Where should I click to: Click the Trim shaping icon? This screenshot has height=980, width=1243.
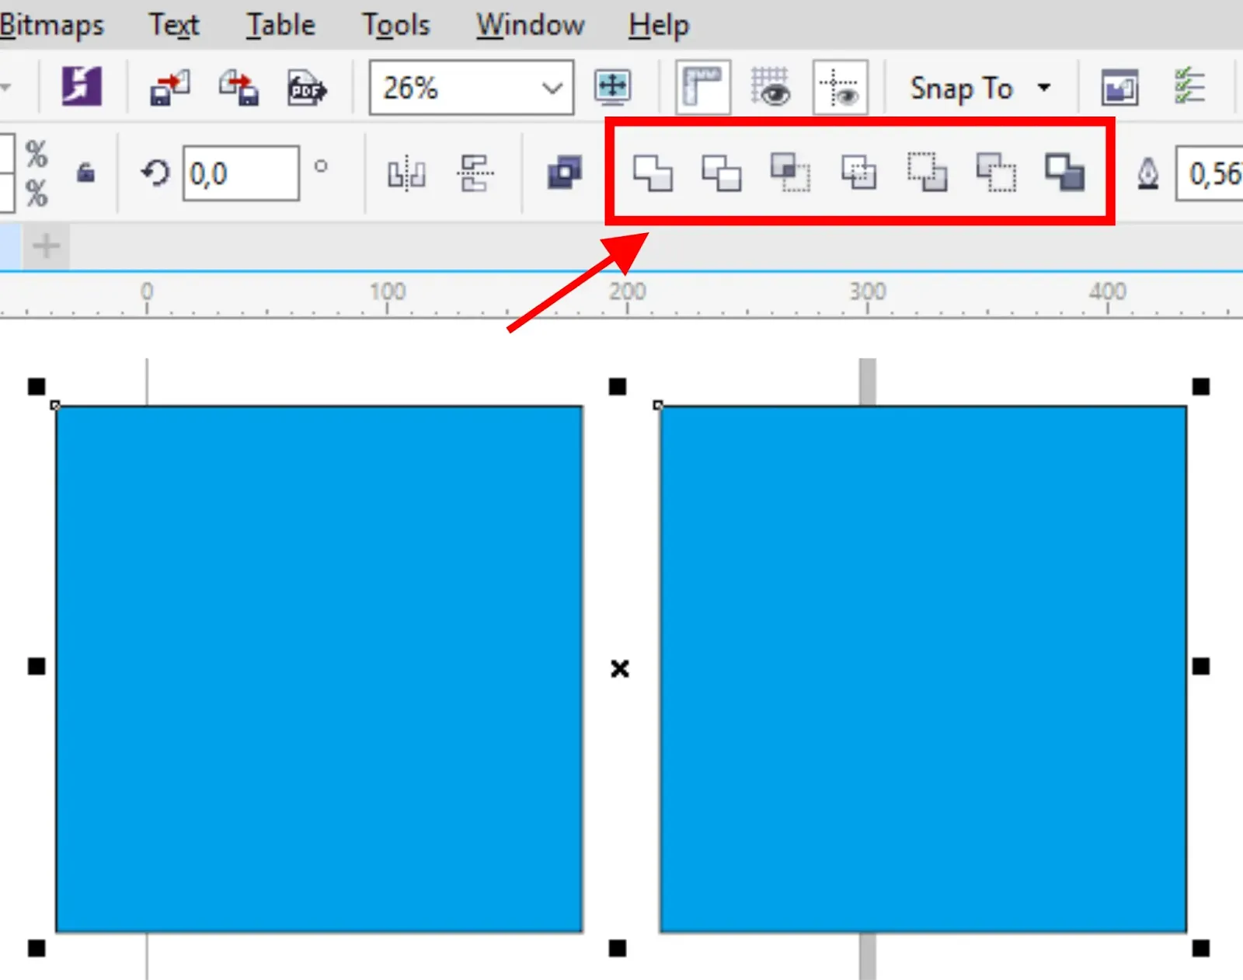[x=721, y=173]
